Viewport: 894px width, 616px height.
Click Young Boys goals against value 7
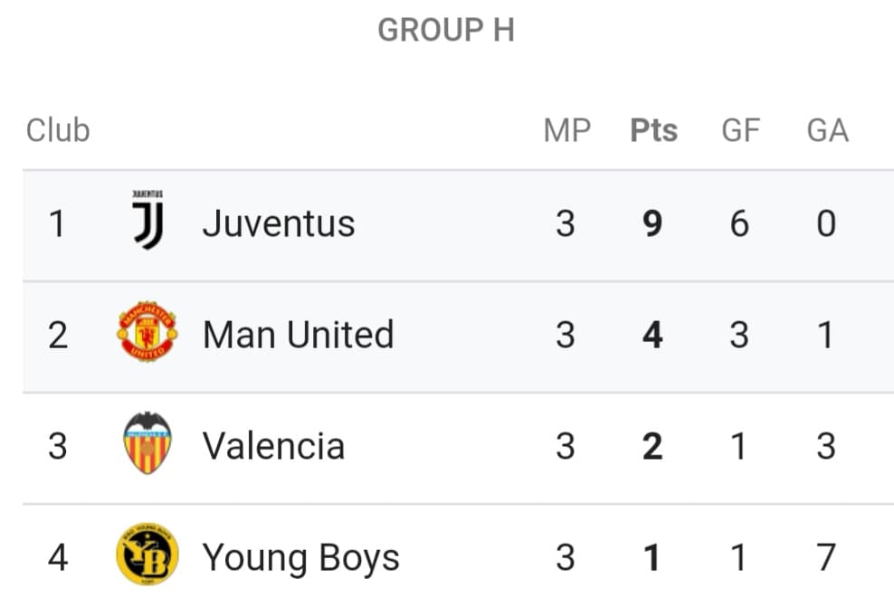tap(827, 557)
